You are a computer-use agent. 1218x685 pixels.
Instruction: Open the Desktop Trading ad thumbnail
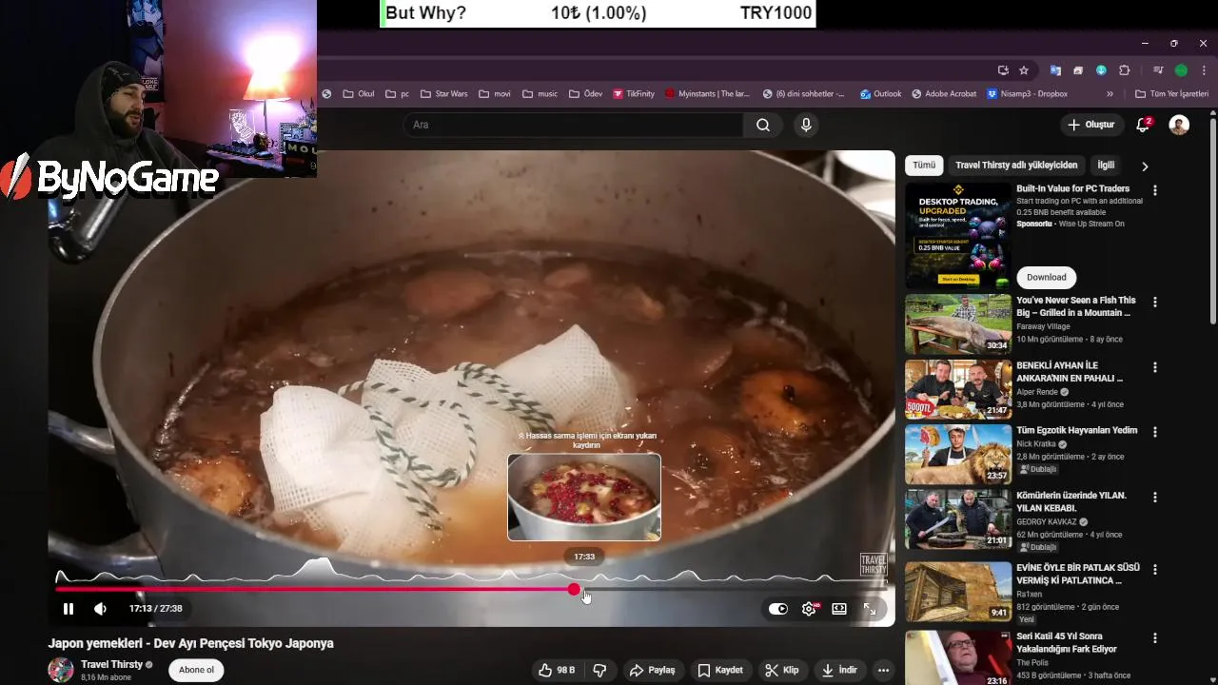tap(958, 235)
